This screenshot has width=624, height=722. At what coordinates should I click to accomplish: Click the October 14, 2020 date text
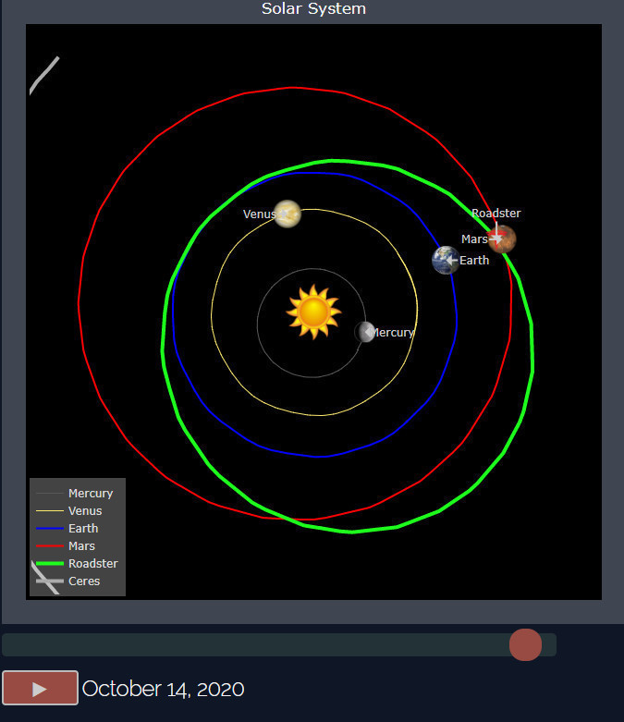[x=164, y=689]
